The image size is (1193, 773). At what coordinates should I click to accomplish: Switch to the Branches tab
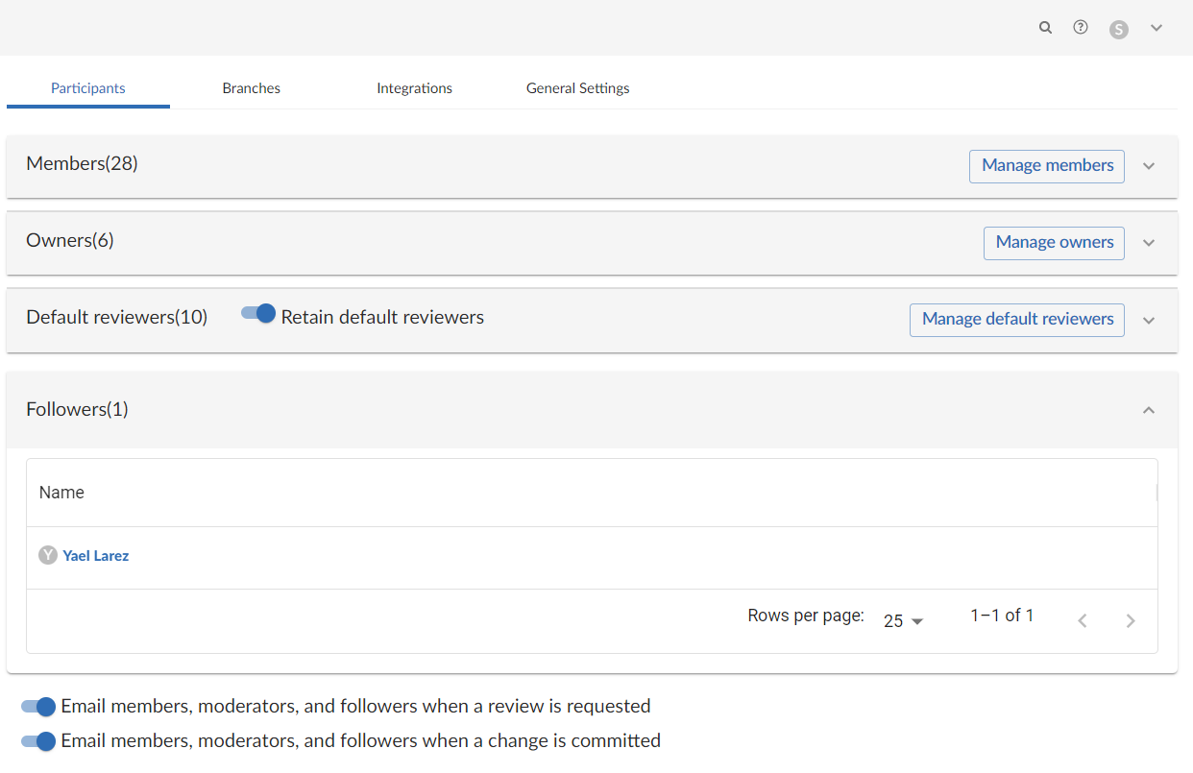coord(251,87)
